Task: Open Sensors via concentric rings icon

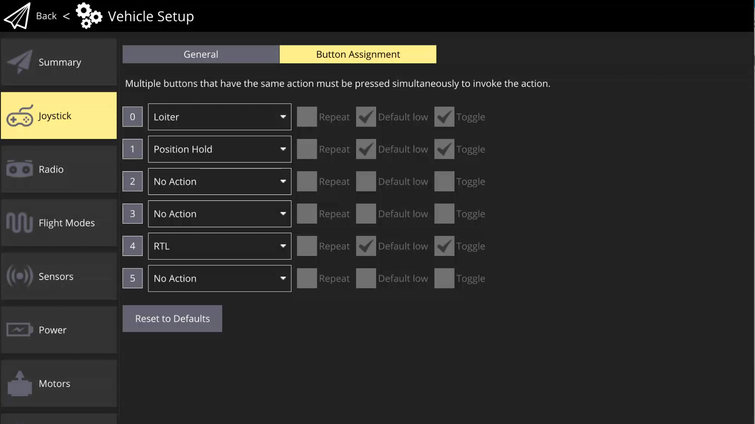Action: [x=20, y=276]
